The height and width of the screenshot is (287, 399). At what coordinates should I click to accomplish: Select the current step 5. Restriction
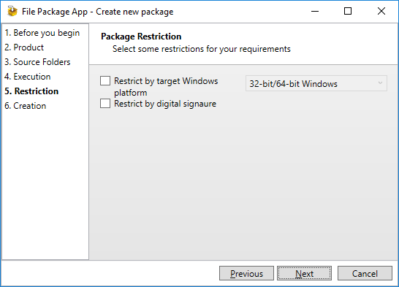point(31,91)
